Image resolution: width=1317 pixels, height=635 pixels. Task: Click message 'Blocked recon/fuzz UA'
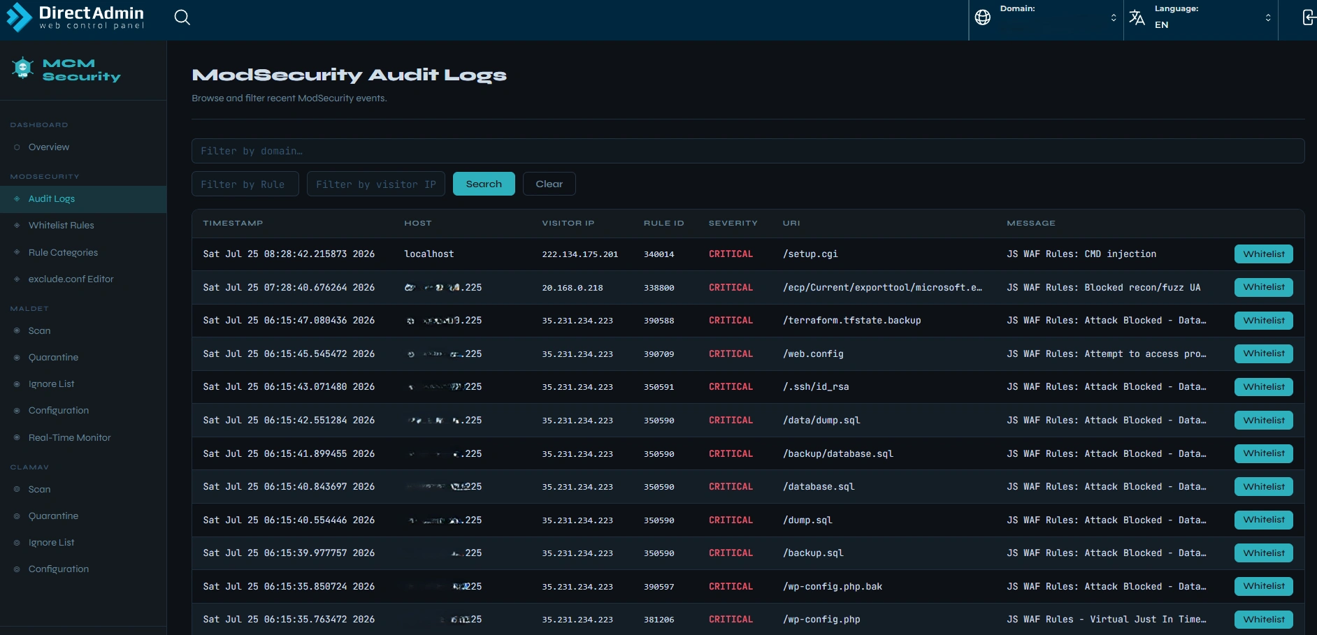coord(1142,288)
